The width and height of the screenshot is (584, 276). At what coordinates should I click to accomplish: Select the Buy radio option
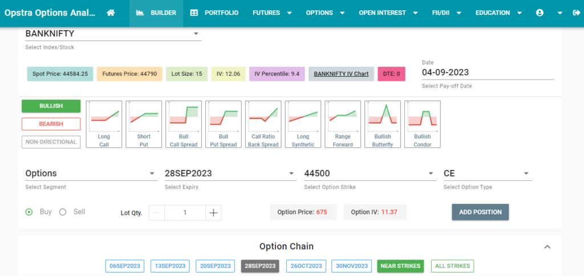coord(29,212)
